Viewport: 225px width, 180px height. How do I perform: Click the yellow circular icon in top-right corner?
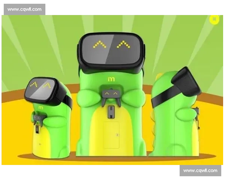(x=214, y=19)
